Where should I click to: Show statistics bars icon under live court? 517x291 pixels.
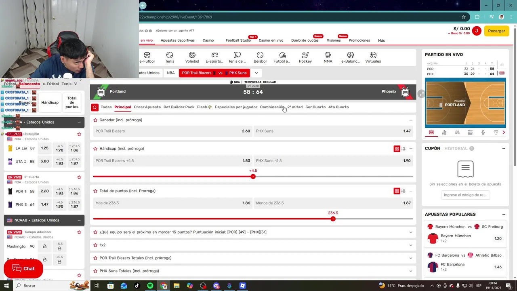click(444, 132)
